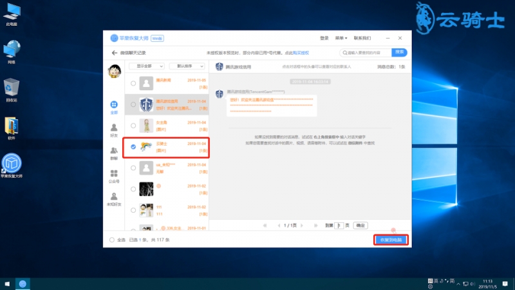
Task: Click the cartoon user avatar in sidebar
Action: [x=115, y=71]
